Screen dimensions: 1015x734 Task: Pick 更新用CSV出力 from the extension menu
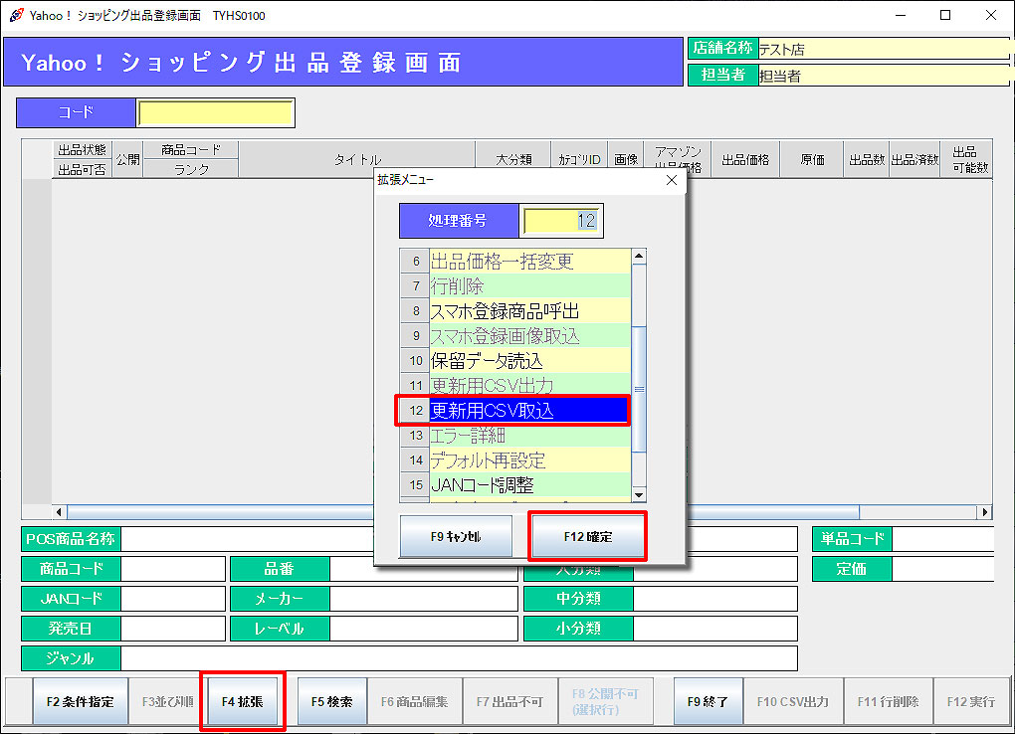click(529, 386)
